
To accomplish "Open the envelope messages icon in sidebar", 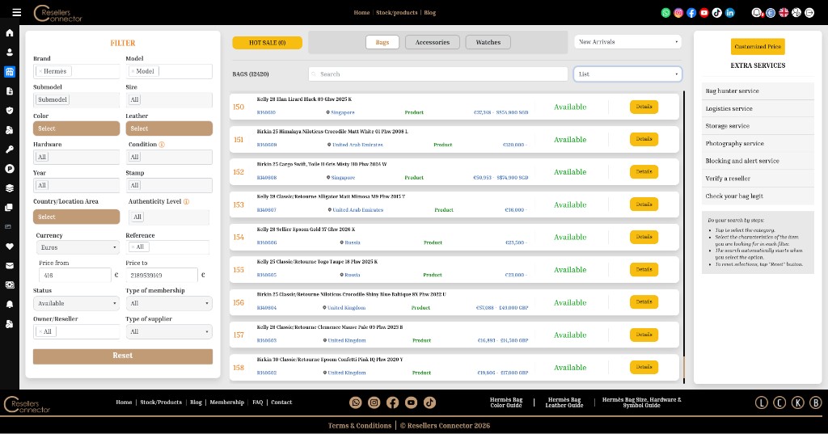I will 10,266.
